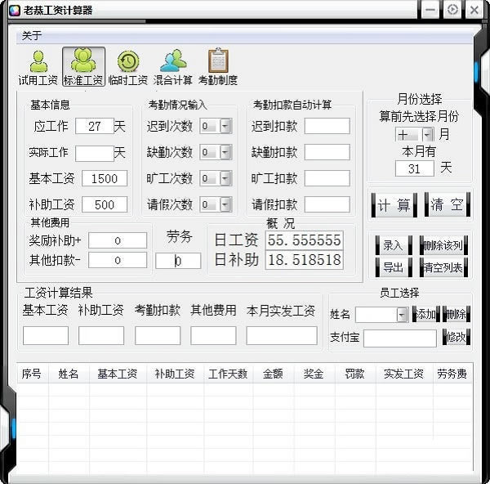The image size is (490, 484).
Task: Open the 姓名 employee dropdown
Action: click(402, 315)
